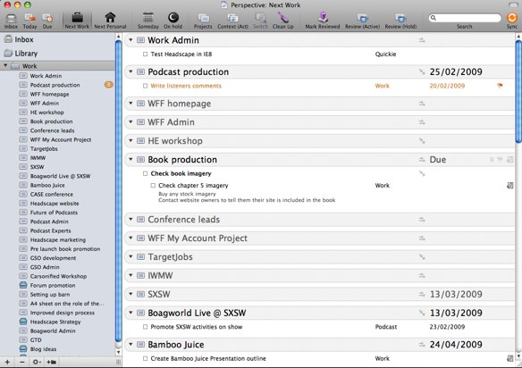Toggle Conference leads disclosure triangle
The height and width of the screenshot is (368, 522).
tap(130, 219)
